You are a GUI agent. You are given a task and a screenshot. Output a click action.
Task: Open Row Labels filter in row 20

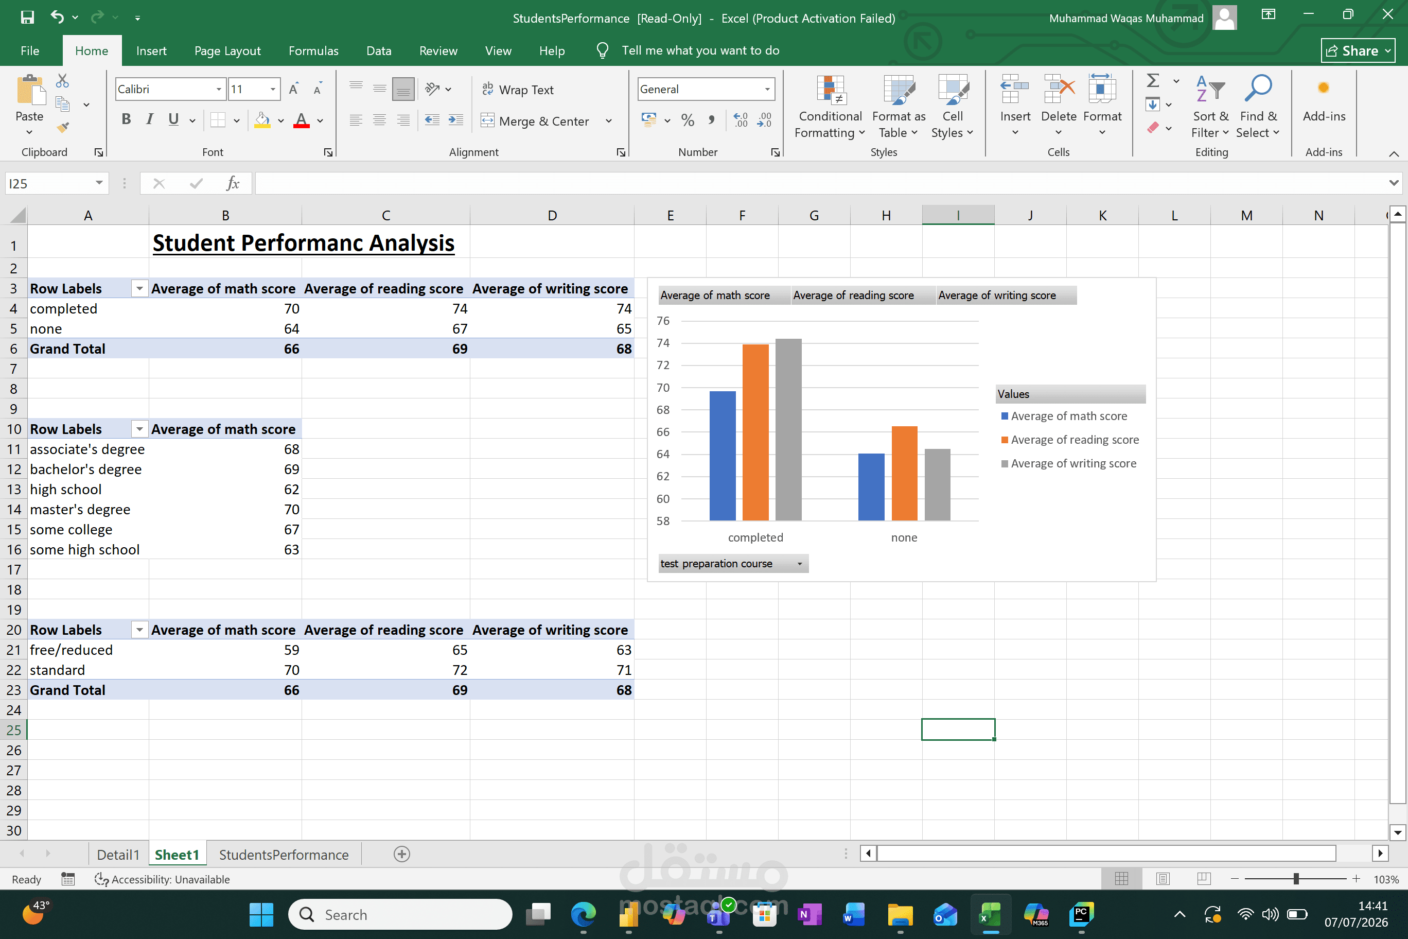[139, 630]
